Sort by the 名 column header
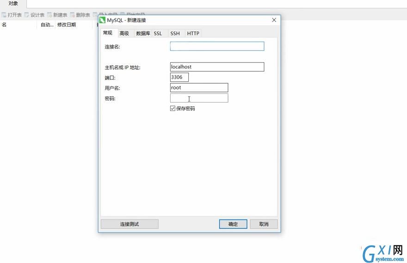This screenshot has width=407, height=263. pos(18,24)
